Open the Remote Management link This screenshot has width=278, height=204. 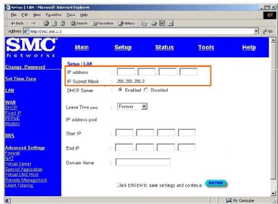point(26,180)
